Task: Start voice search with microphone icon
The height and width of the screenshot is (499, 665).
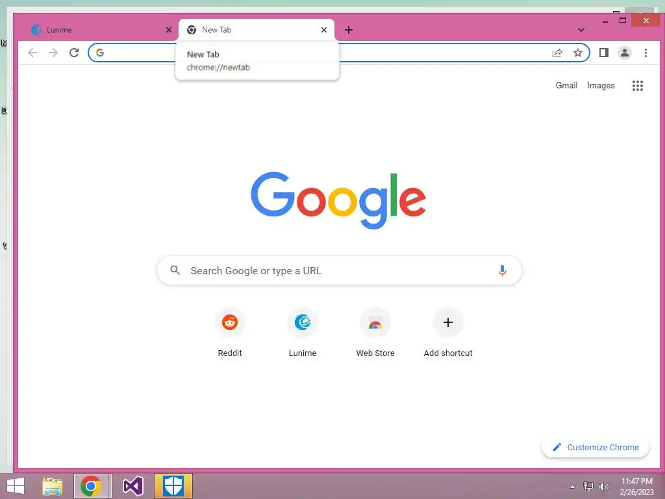Action: tap(502, 271)
